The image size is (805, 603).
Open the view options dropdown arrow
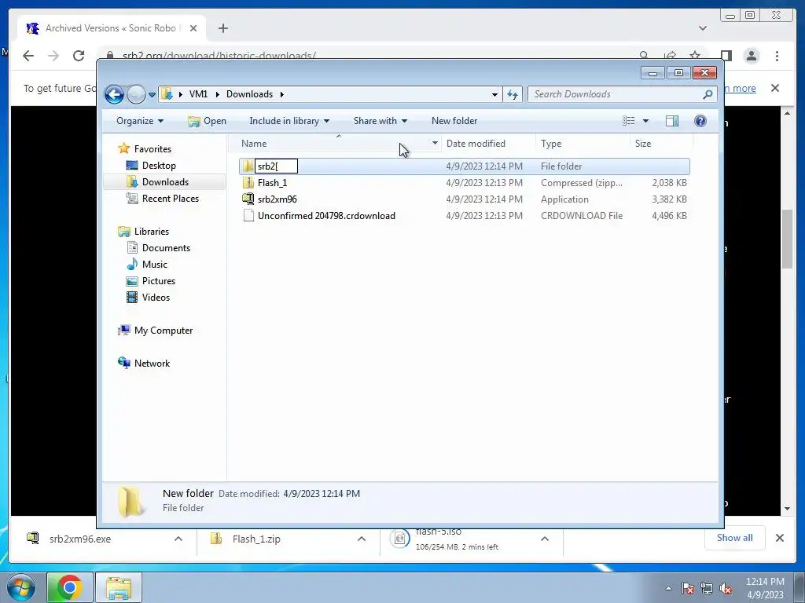pos(646,121)
